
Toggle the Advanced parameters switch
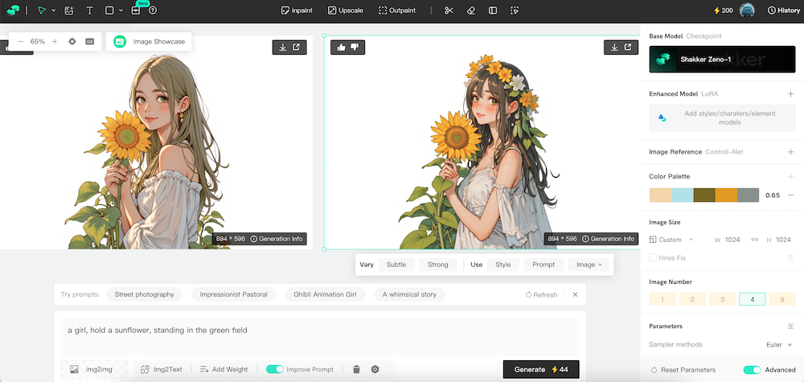[752, 370]
